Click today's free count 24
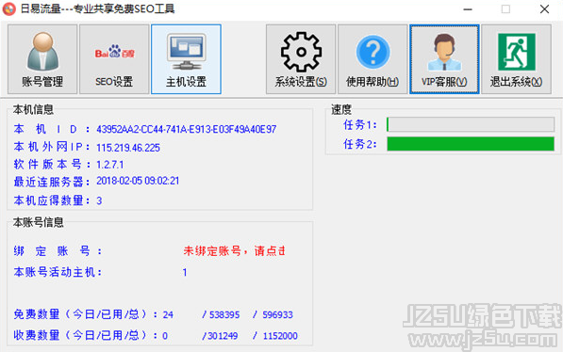 pos(168,314)
